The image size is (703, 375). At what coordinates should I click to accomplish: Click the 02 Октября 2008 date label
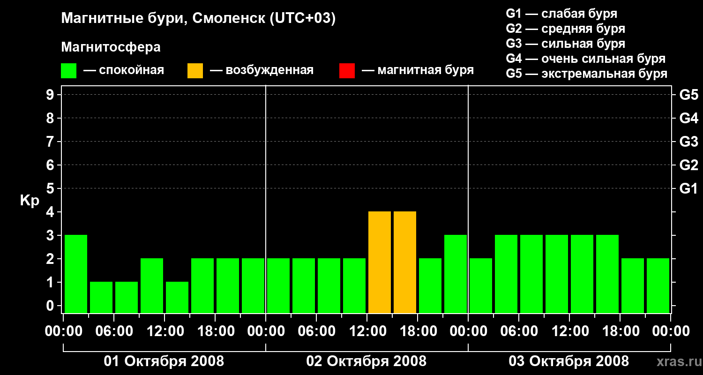coord(366,361)
